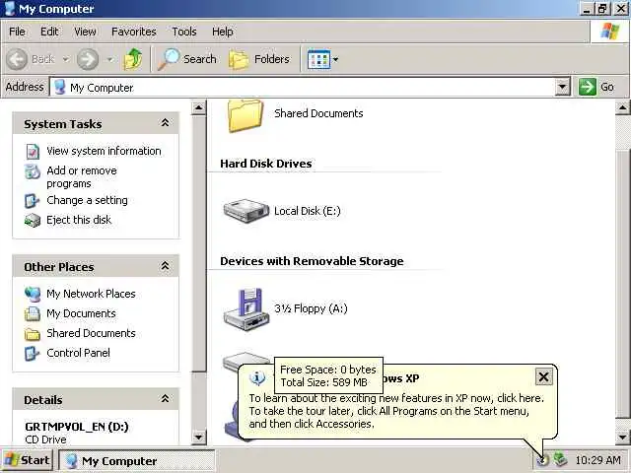Collapse the Details panel
631x473 pixels.
[x=165, y=398]
